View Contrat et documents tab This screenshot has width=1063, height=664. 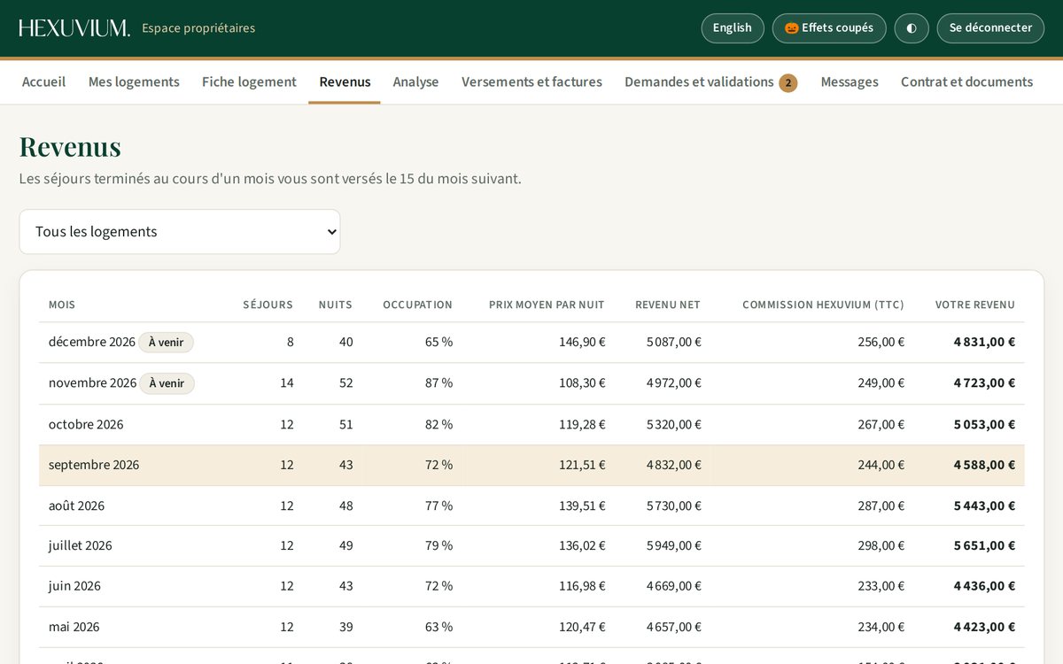point(966,82)
